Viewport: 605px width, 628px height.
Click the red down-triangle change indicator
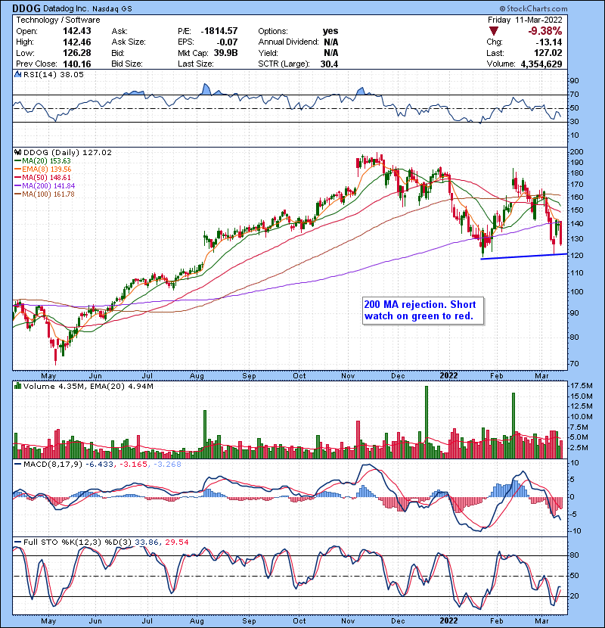(494, 31)
